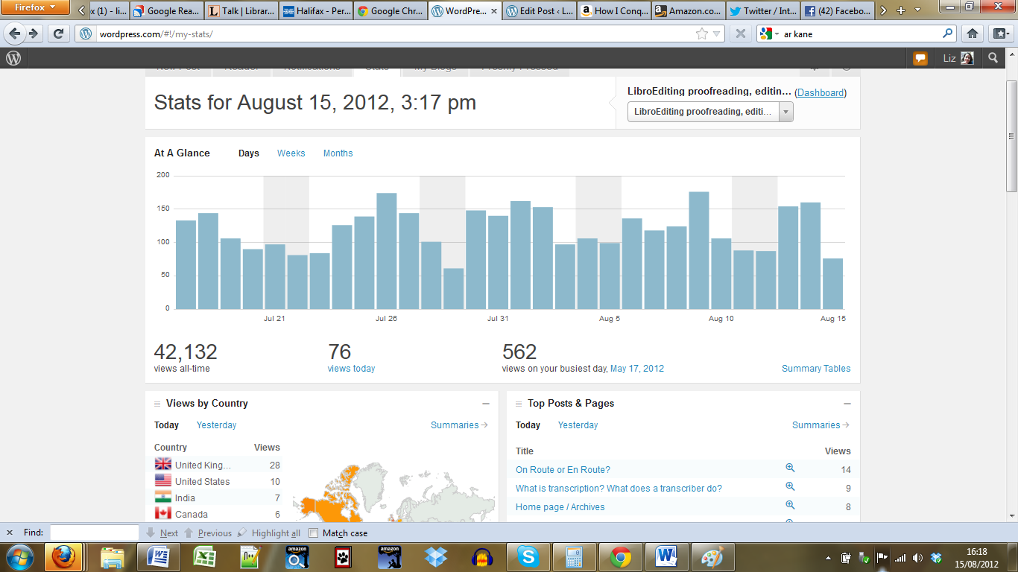The height and width of the screenshot is (572, 1018).
Task: Click magnifier icon next to 'On Route or En Route?'
Action: click(790, 468)
